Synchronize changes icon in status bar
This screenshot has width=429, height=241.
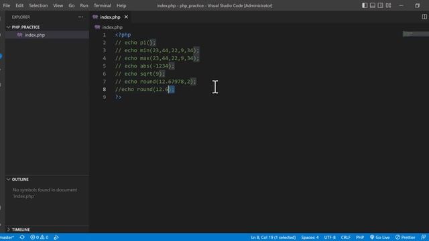click(22, 237)
